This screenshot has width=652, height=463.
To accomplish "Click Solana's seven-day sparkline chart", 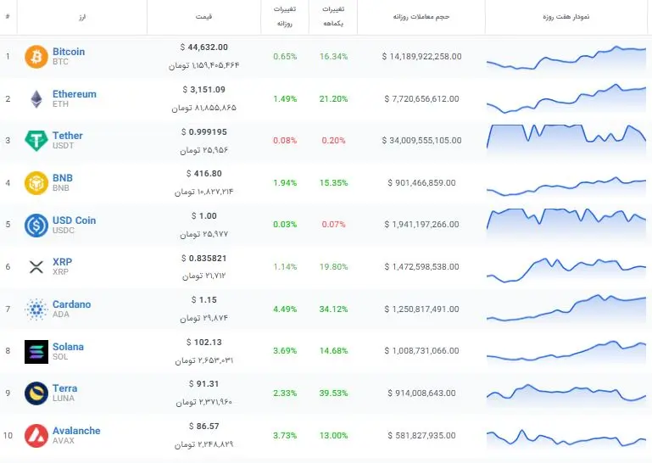I will click(x=566, y=352).
